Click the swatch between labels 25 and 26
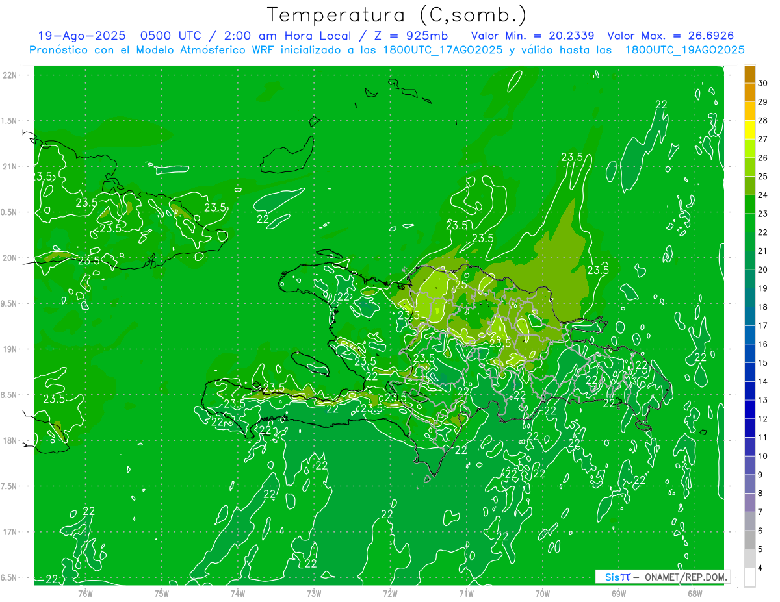The height and width of the screenshot is (602, 780). tap(749, 167)
